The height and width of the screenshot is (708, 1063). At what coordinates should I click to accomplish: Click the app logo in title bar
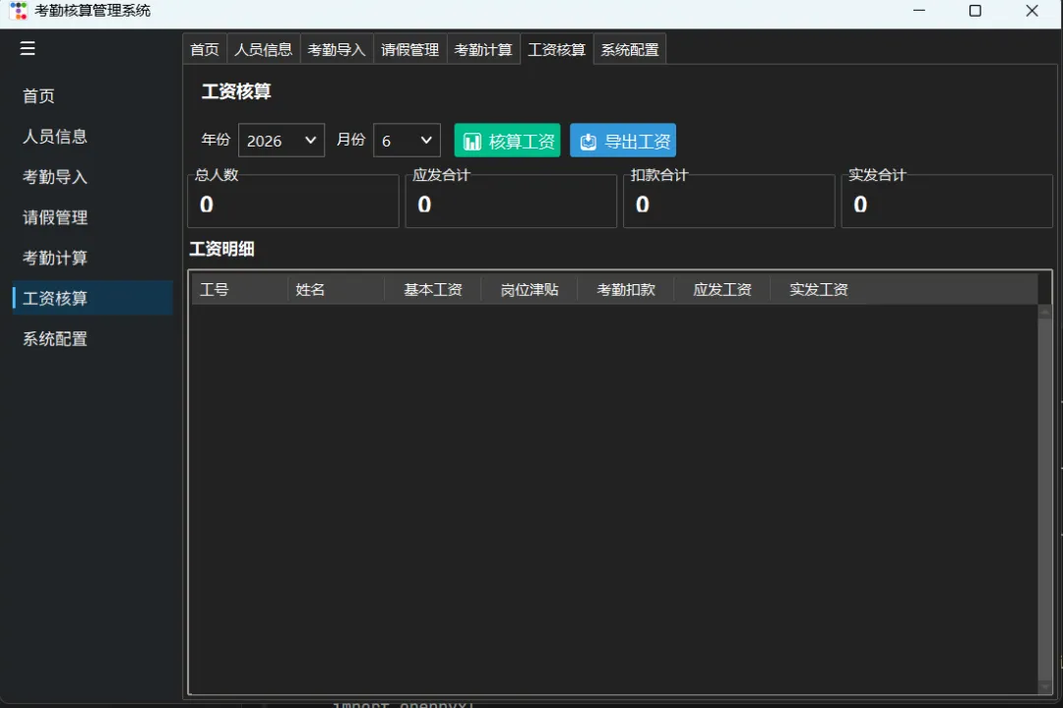pos(19,10)
